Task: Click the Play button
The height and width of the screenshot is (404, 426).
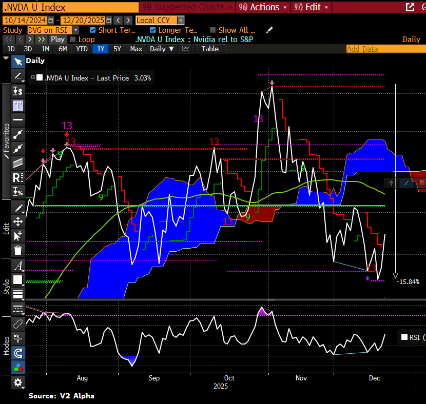Action: point(57,39)
